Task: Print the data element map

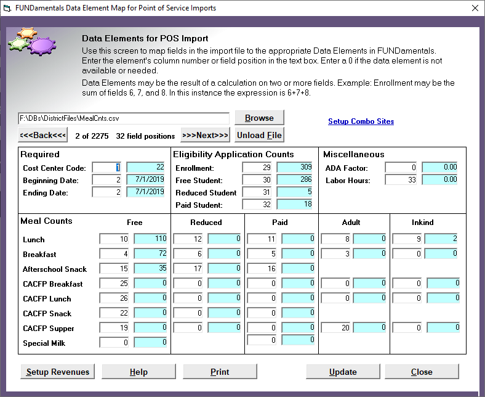Action: (220, 372)
